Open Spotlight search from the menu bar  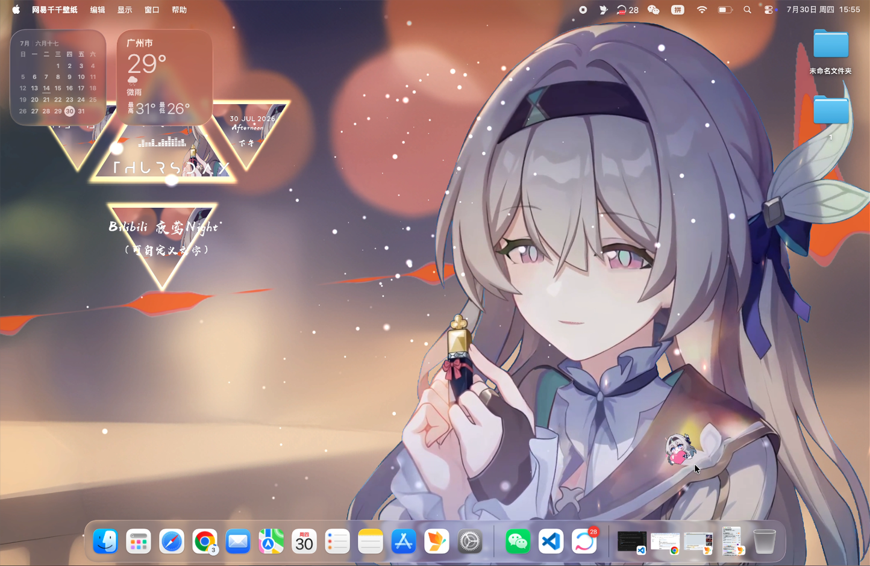point(748,10)
